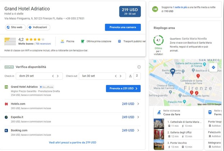This screenshot has width=224, height=151.
Task: Click Santa Maria Novella quarter name
Action: pos(194,39)
